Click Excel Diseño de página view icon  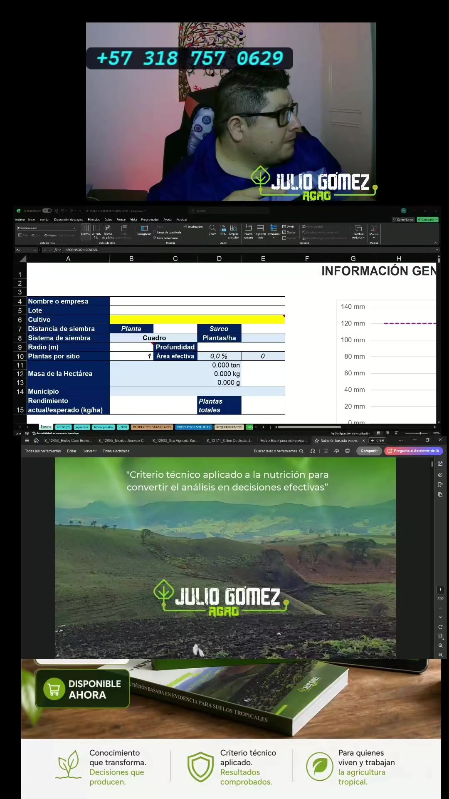tap(108, 228)
